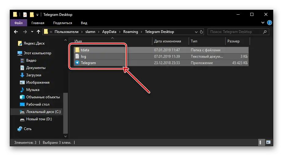Open Музыка in the sidebar
Image resolution: width=283 pixels, height=156 pixels.
[x=30, y=90]
